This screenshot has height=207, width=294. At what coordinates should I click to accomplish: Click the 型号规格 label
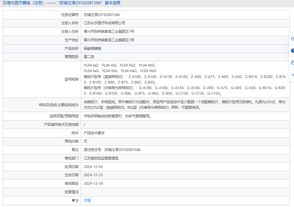(72, 79)
